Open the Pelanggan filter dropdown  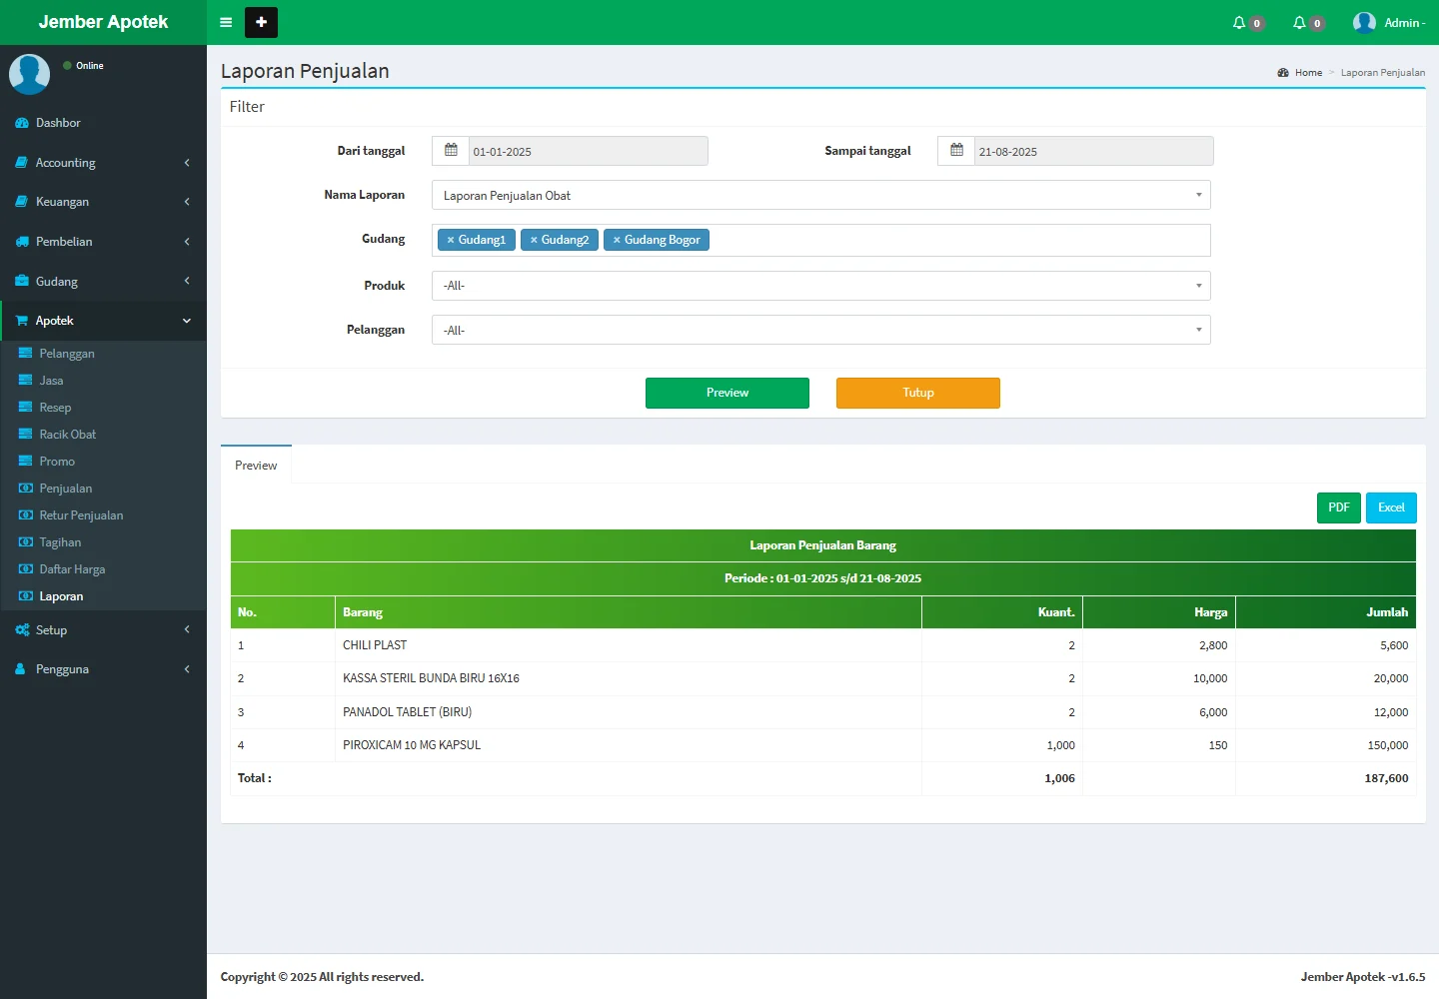(820, 330)
